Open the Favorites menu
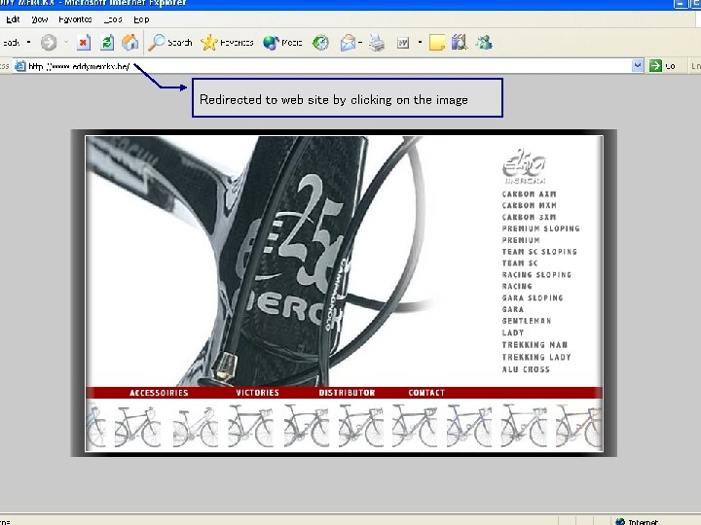Viewport: 701px width, 525px height. (x=75, y=19)
